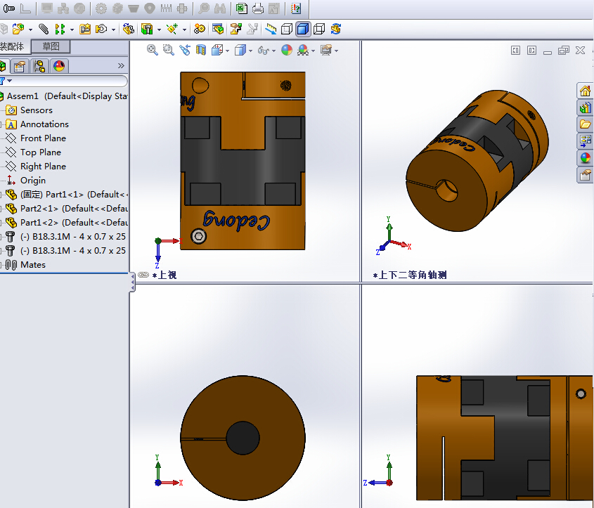Open the DisplayManager color ball tab
The image size is (594, 508).
click(x=59, y=66)
